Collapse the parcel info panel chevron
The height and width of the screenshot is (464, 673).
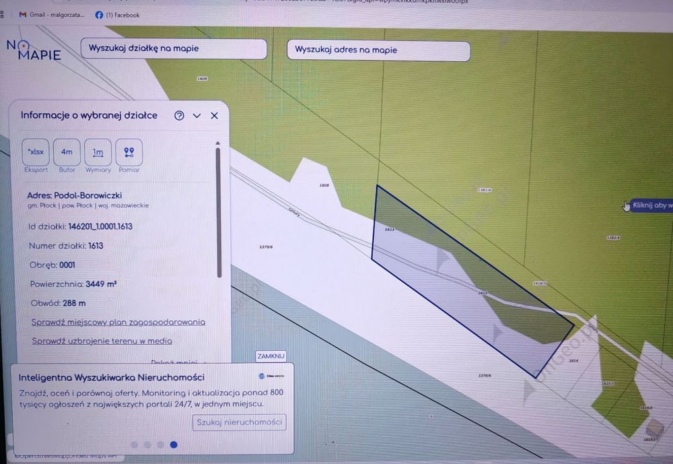pyautogui.click(x=197, y=116)
